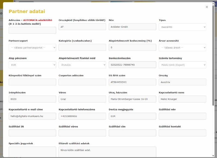
Task: Open Alapértelmezett fizetési mód dropdown
Action: click(82, 65)
